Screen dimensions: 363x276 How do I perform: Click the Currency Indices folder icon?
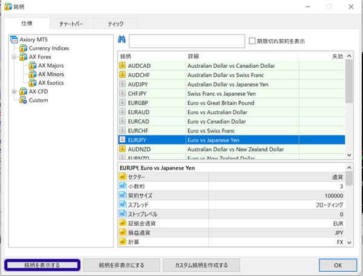pos(23,48)
